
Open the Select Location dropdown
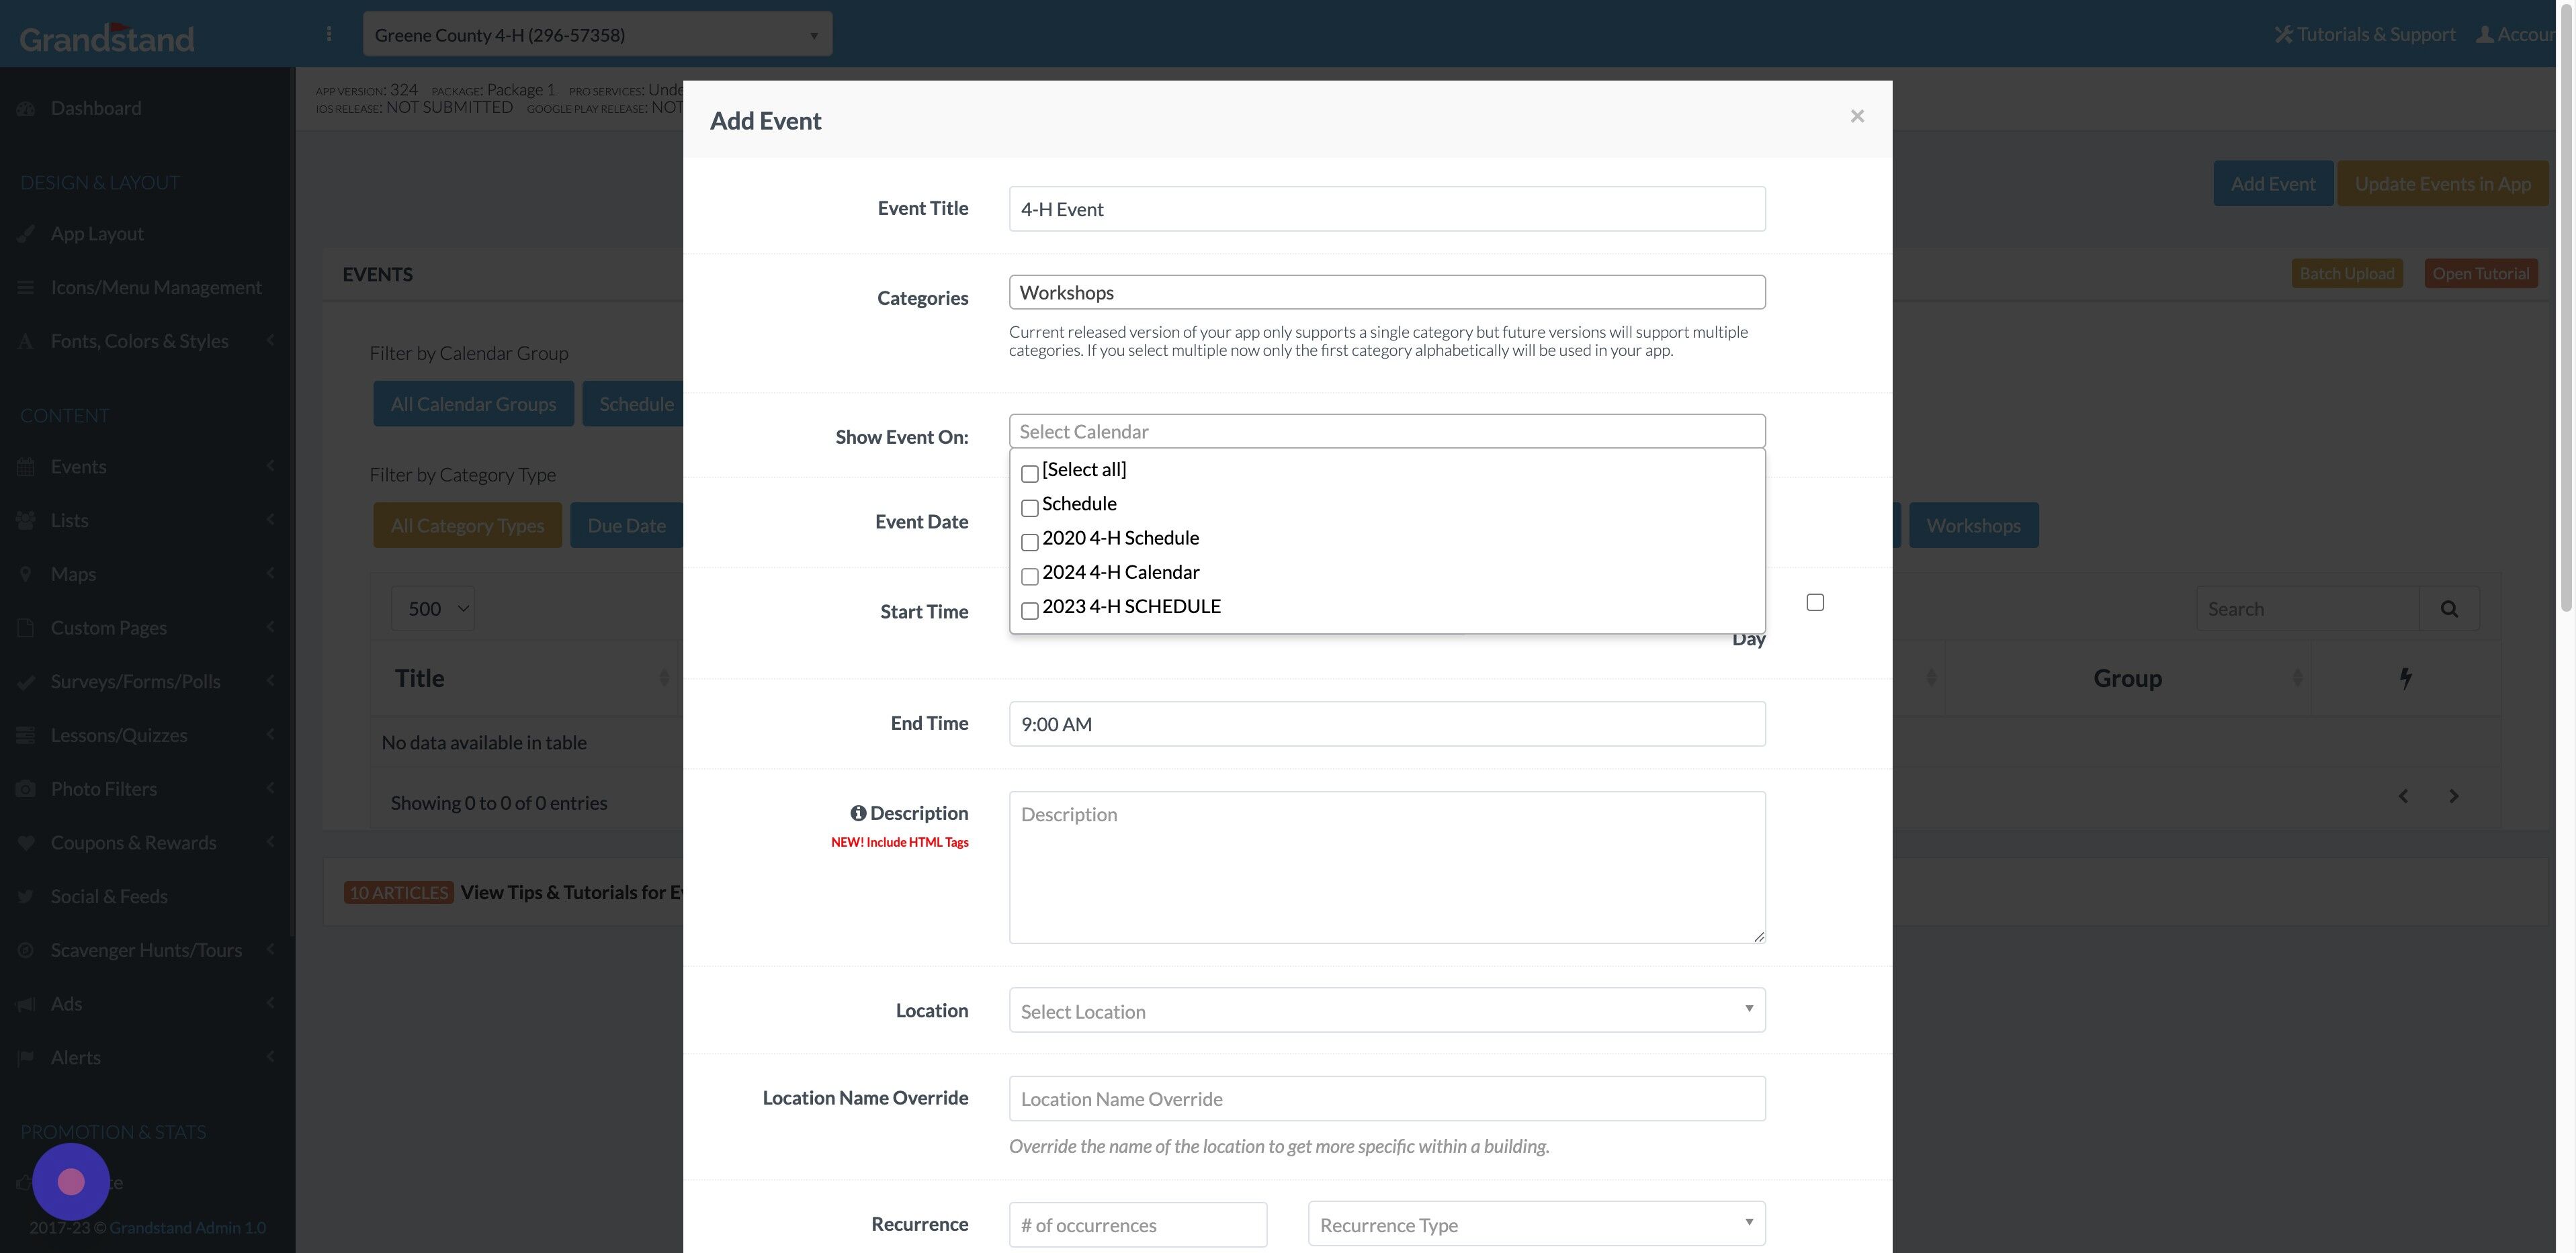1387,1010
